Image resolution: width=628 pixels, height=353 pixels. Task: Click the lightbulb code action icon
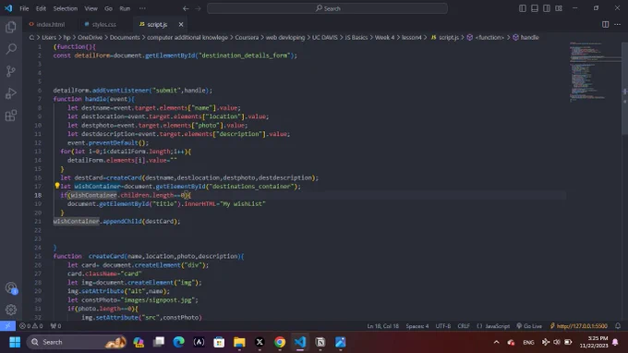point(57,186)
